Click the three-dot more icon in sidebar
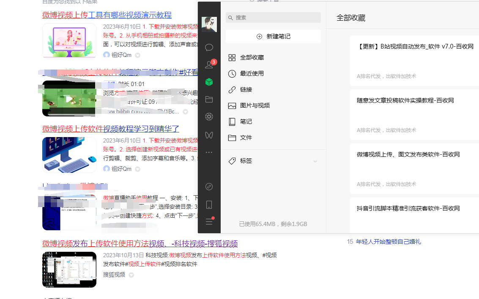The height and width of the screenshot is (299, 479). (209, 152)
